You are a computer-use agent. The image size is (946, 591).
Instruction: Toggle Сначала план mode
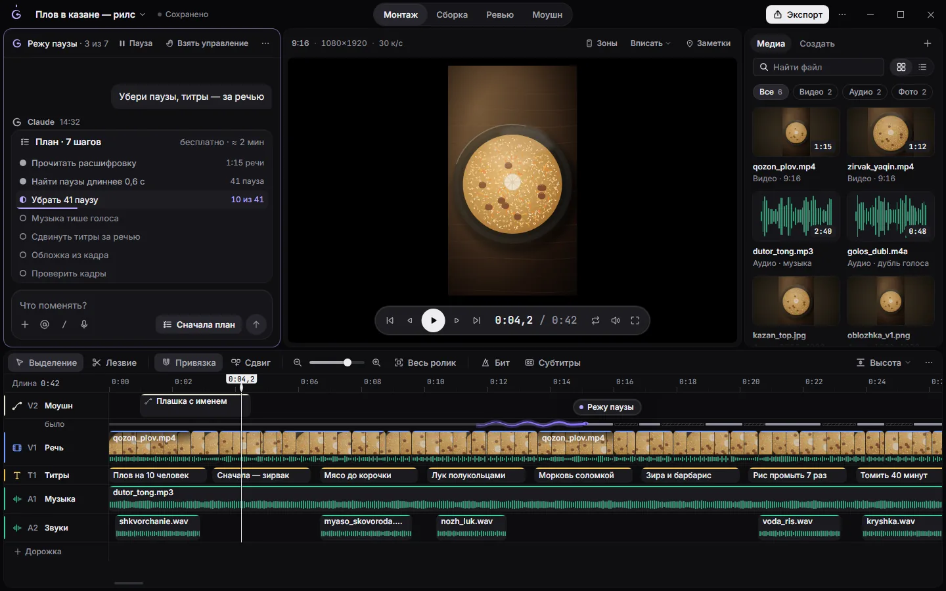pos(199,324)
